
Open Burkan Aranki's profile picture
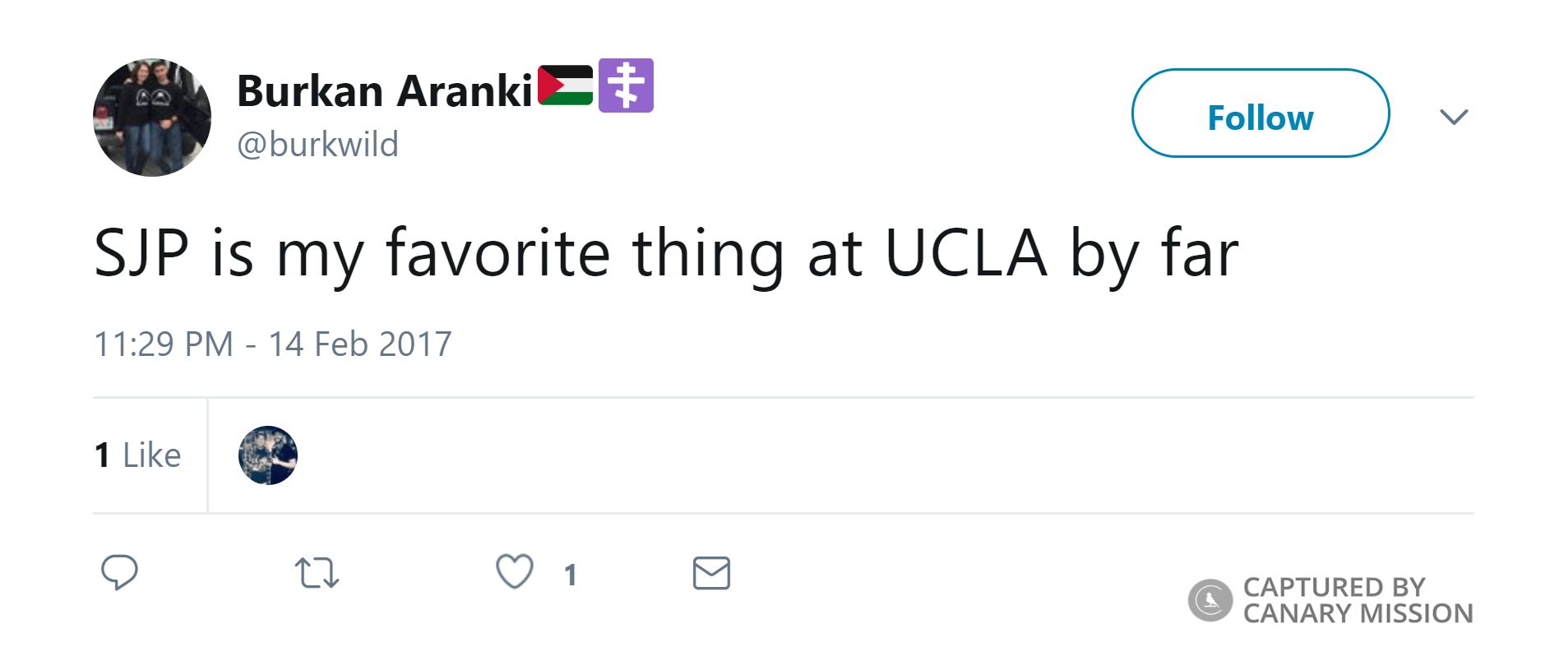pyautogui.click(x=152, y=118)
